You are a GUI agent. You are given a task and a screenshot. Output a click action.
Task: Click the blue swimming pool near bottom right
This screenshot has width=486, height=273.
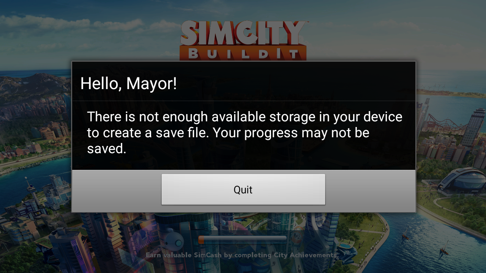pyautogui.click(x=345, y=245)
